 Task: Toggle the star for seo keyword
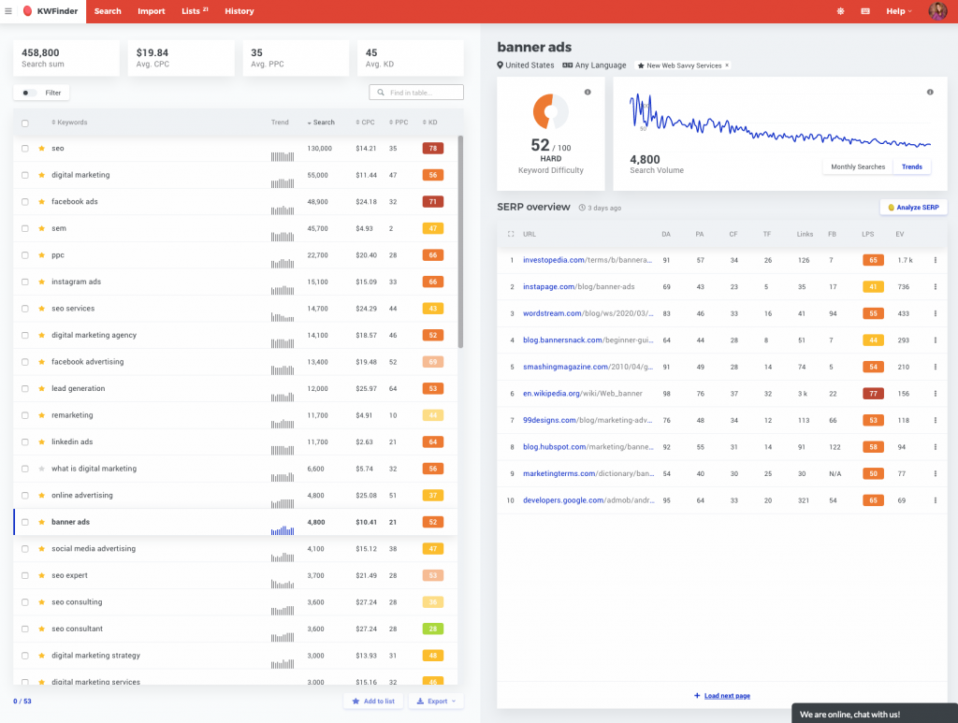click(x=41, y=149)
